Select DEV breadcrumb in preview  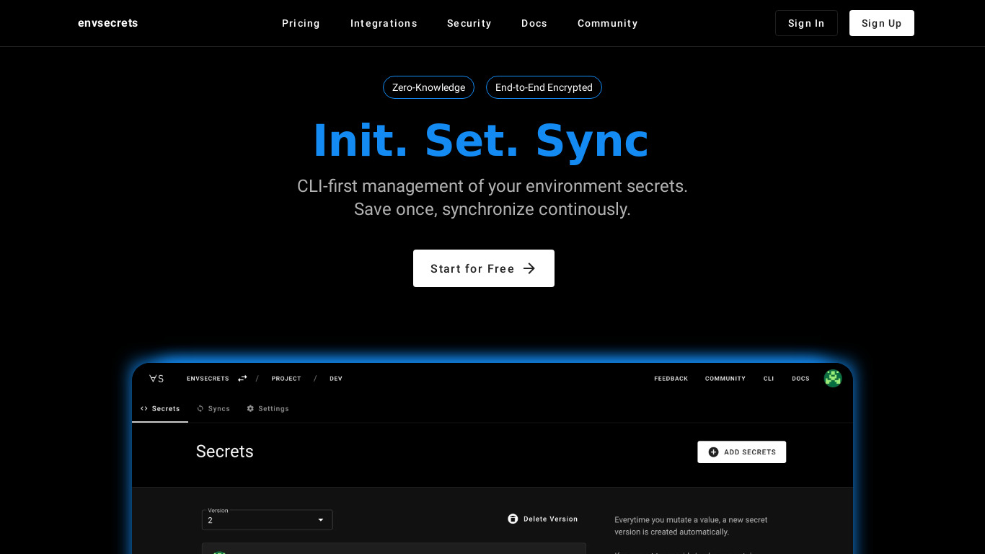336,379
